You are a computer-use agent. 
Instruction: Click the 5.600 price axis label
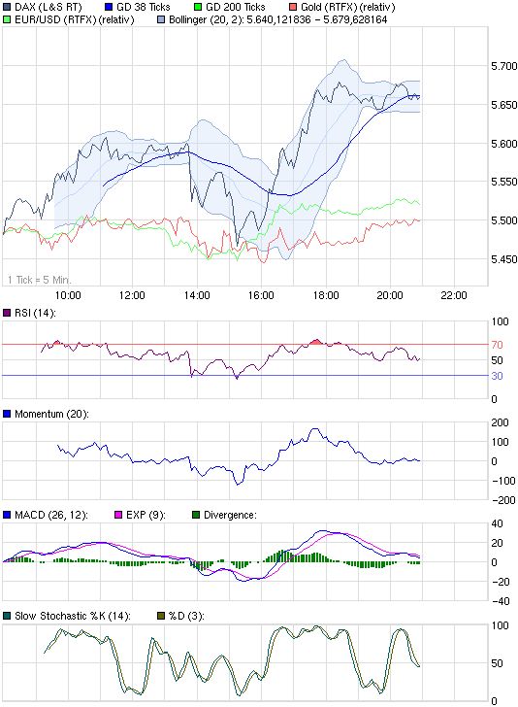(x=504, y=144)
